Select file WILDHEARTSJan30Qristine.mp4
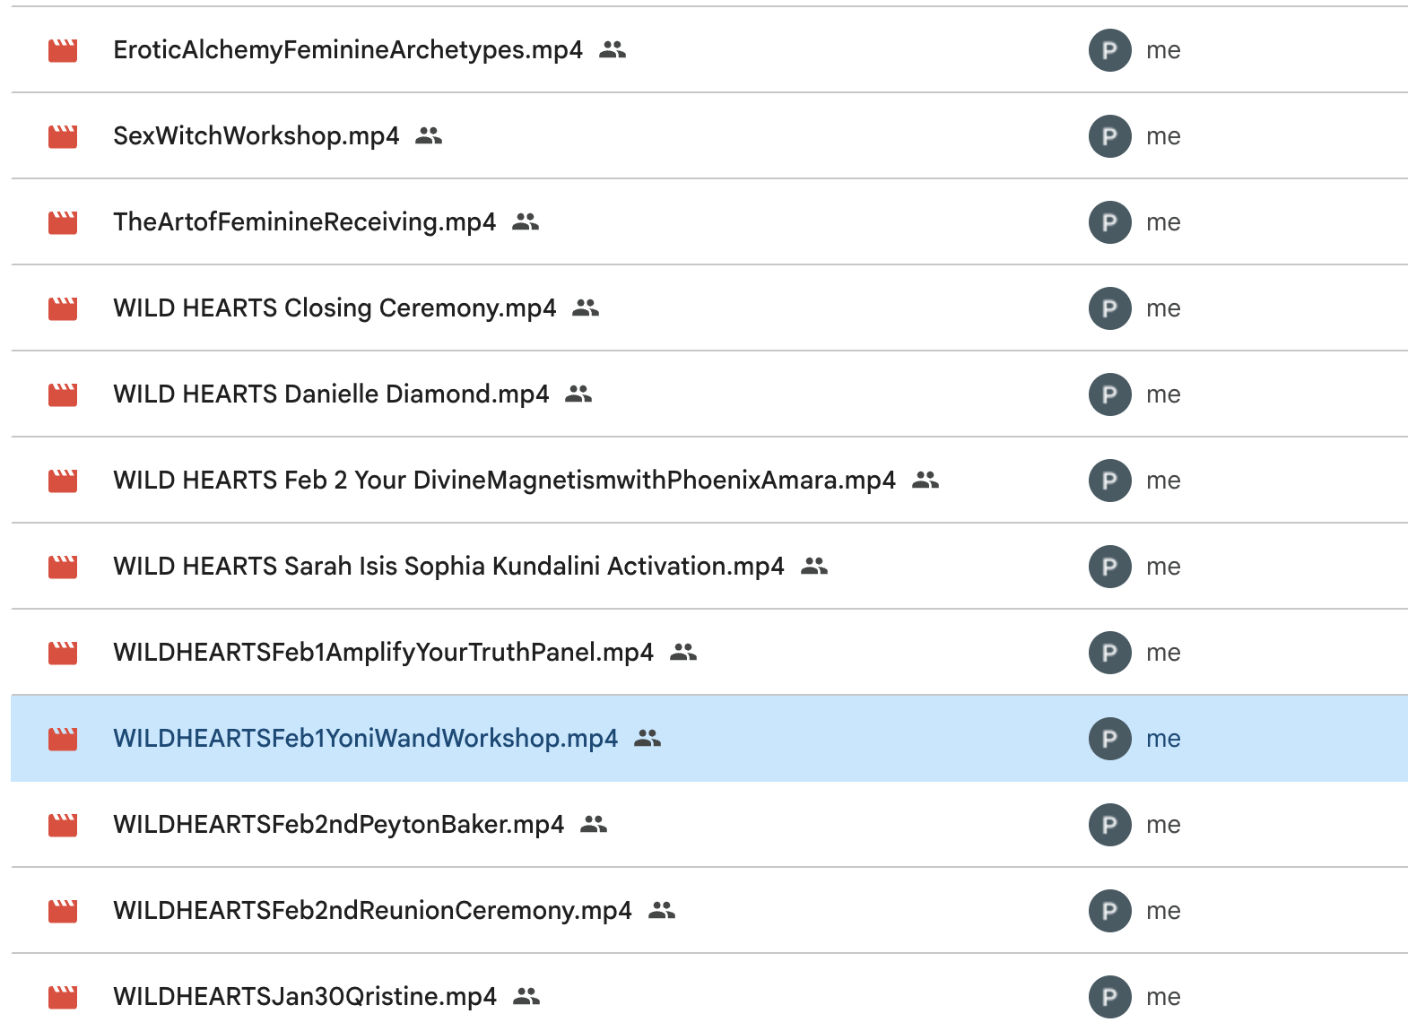Image resolution: width=1408 pixels, height=1031 pixels. click(305, 997)
